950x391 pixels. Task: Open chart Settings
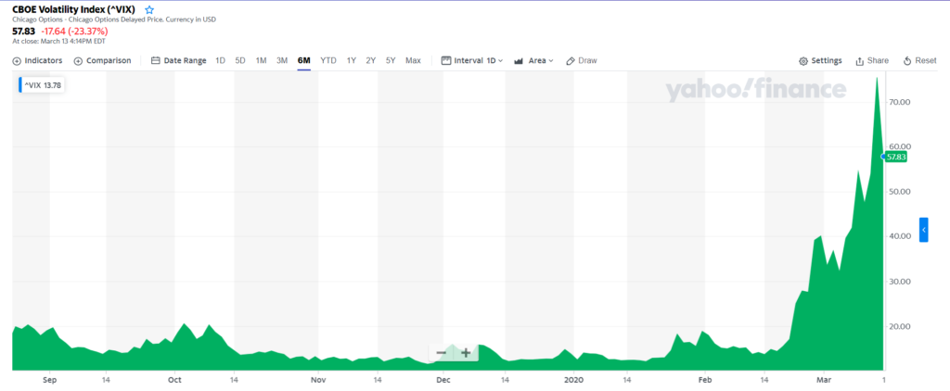[820, 60]
